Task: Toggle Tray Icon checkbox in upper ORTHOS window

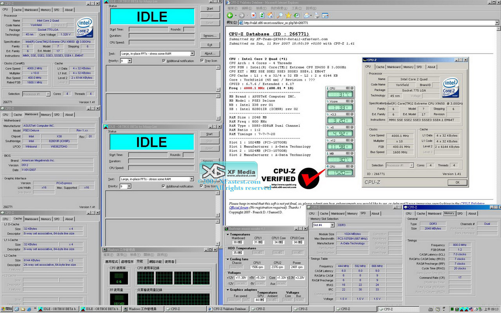Action: pos(202,61)
